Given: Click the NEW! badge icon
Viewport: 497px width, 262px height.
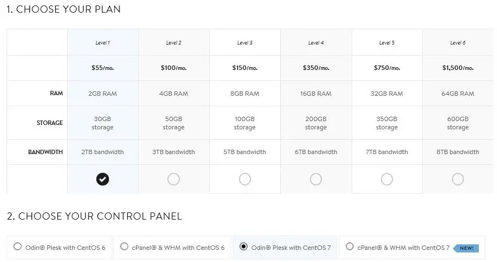Looking at the screenshot, I should 466,248.
